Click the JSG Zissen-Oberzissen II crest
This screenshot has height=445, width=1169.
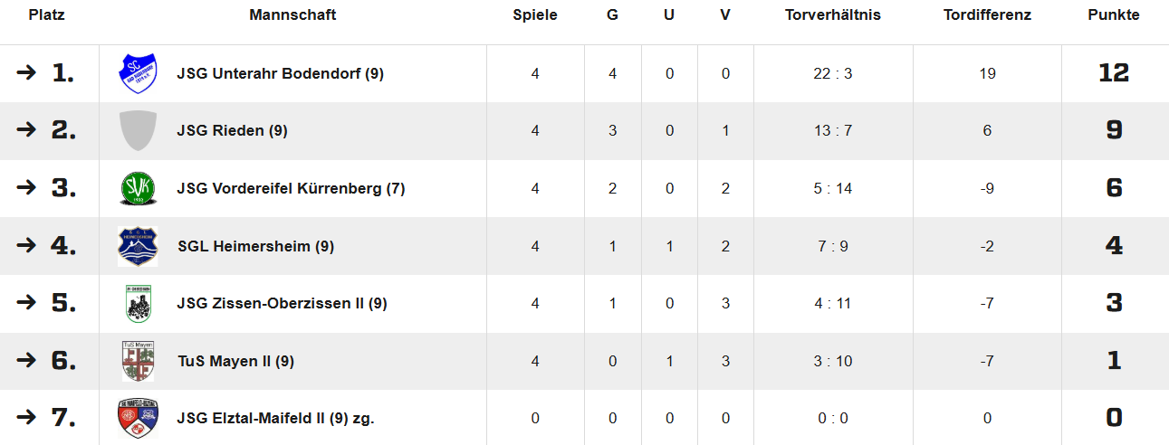tap(139, 303)
